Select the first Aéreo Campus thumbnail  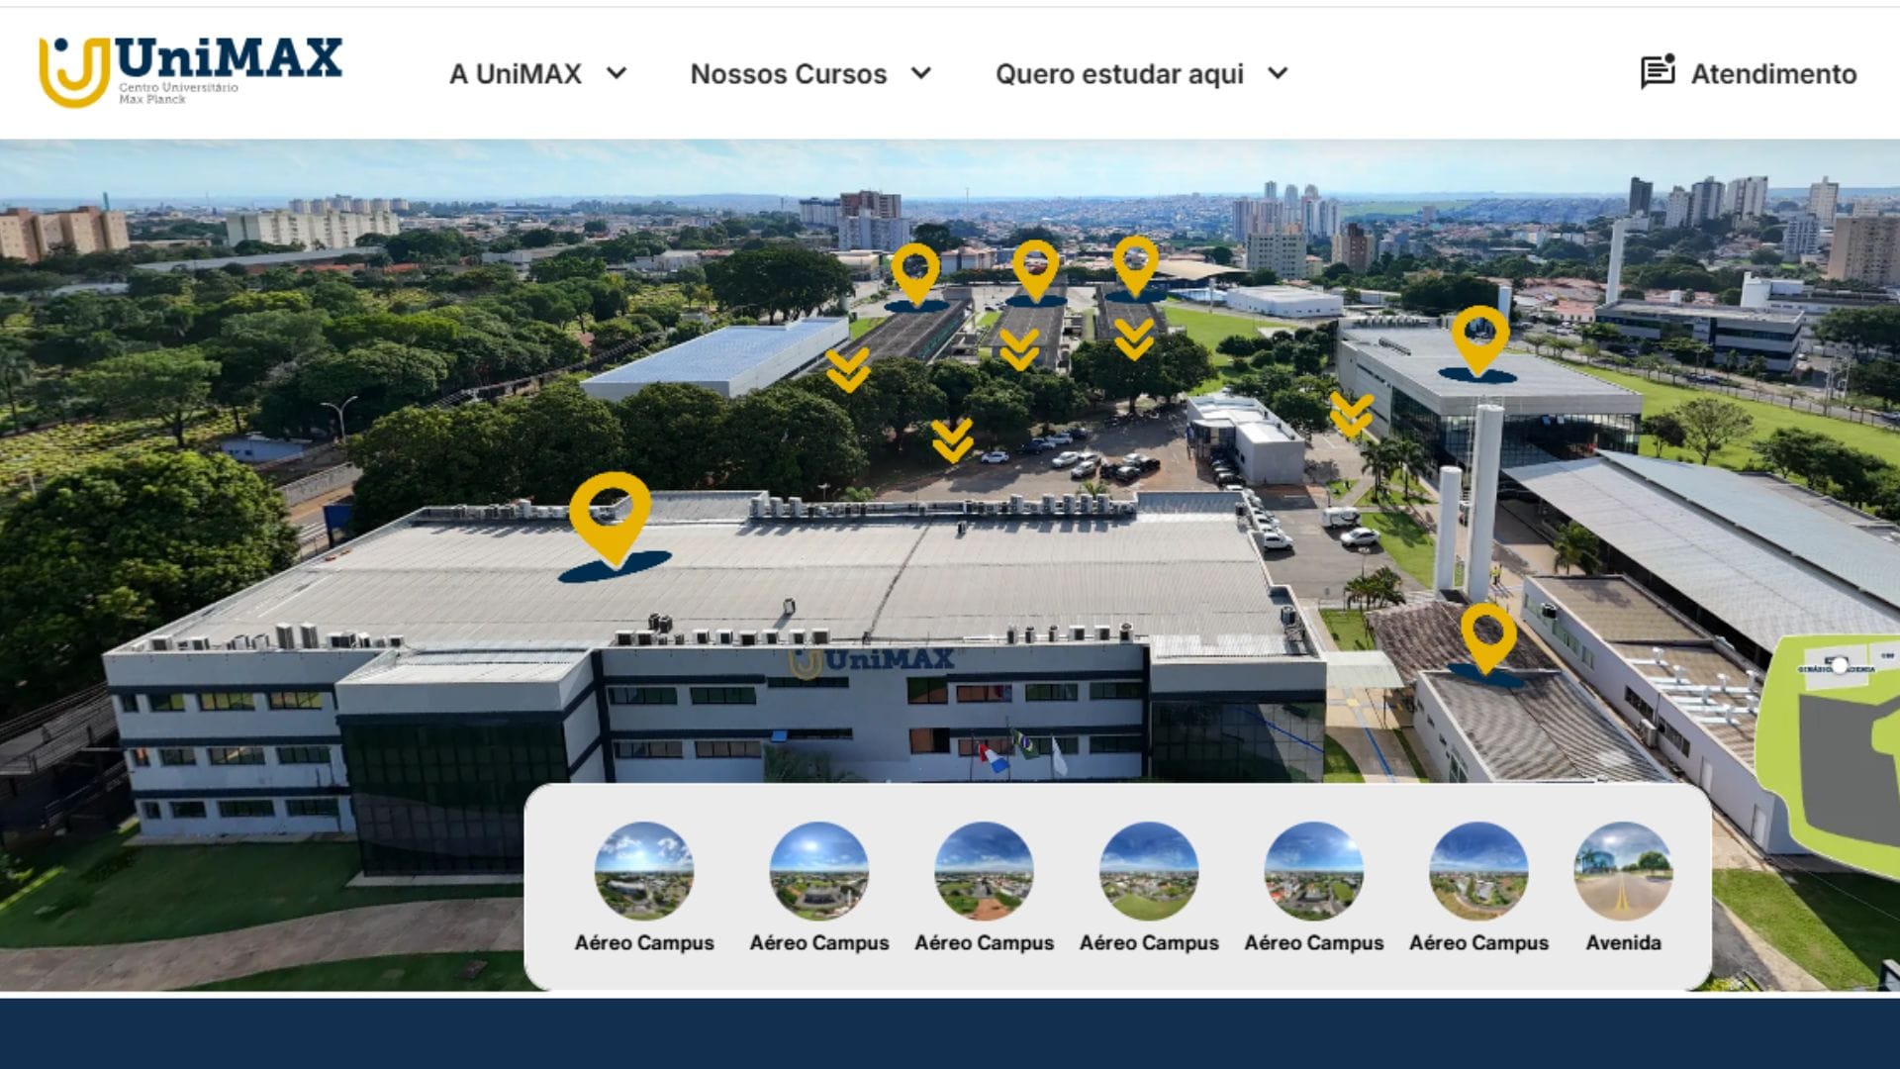click(x=643, y=871)
